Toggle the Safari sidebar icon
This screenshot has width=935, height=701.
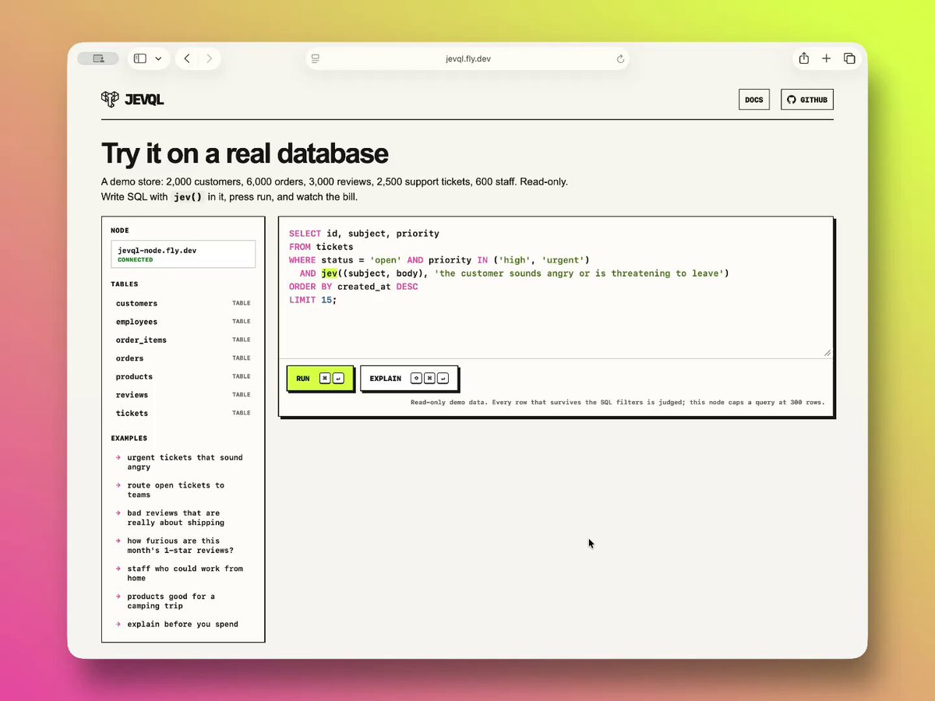point(140,58)
